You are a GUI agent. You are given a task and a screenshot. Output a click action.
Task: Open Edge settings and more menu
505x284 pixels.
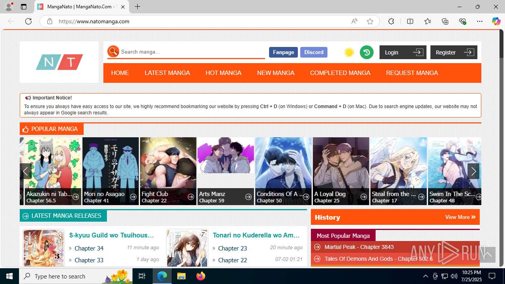(x=480, y=21)
